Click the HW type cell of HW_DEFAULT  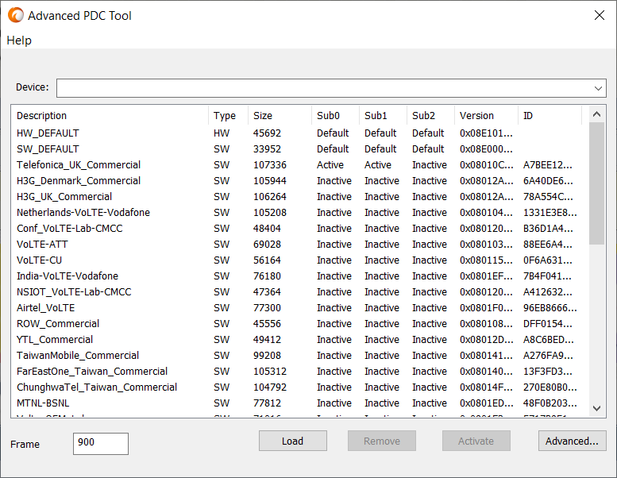tap(222, 133)
